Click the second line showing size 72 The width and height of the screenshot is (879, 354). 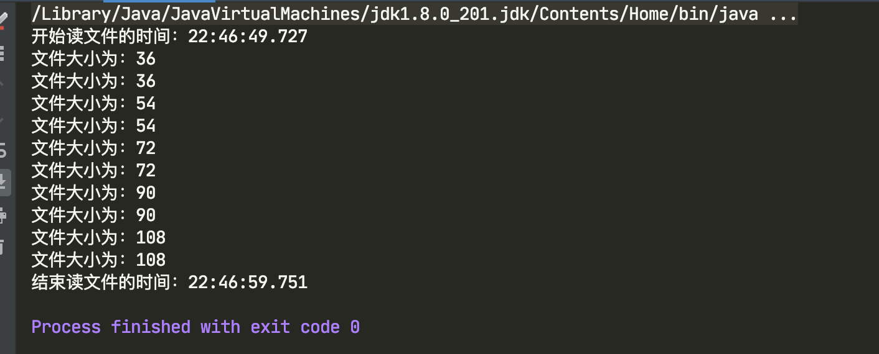pos(93,171)
